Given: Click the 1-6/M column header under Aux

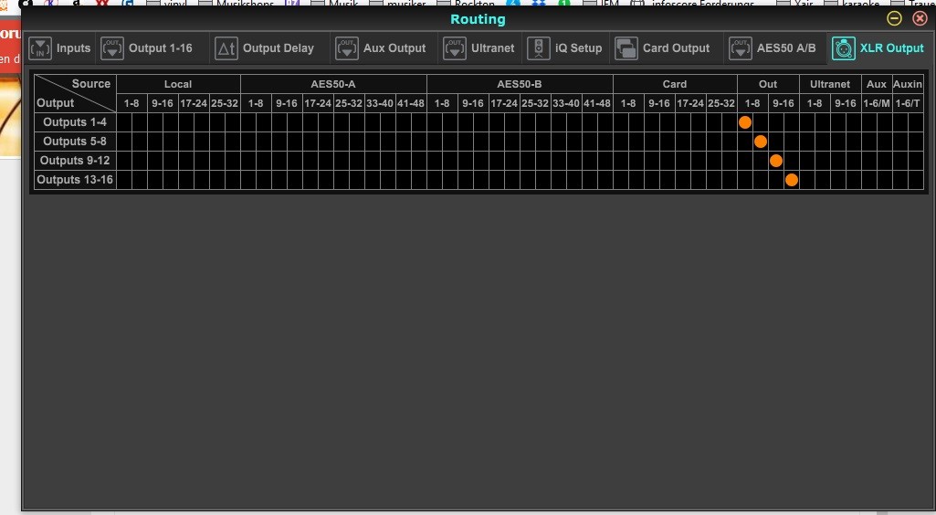Looking at the screenshot, I should coord(877,103).
